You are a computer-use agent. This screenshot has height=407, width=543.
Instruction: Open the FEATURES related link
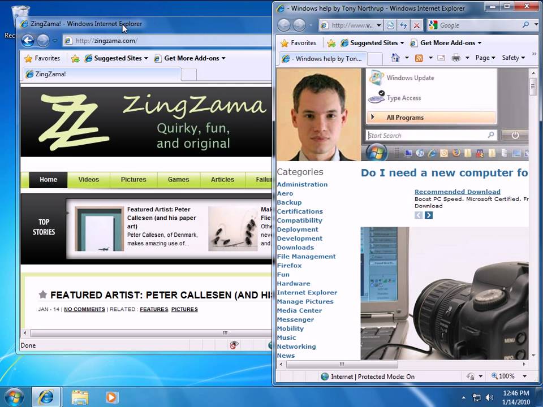[154, 309]
